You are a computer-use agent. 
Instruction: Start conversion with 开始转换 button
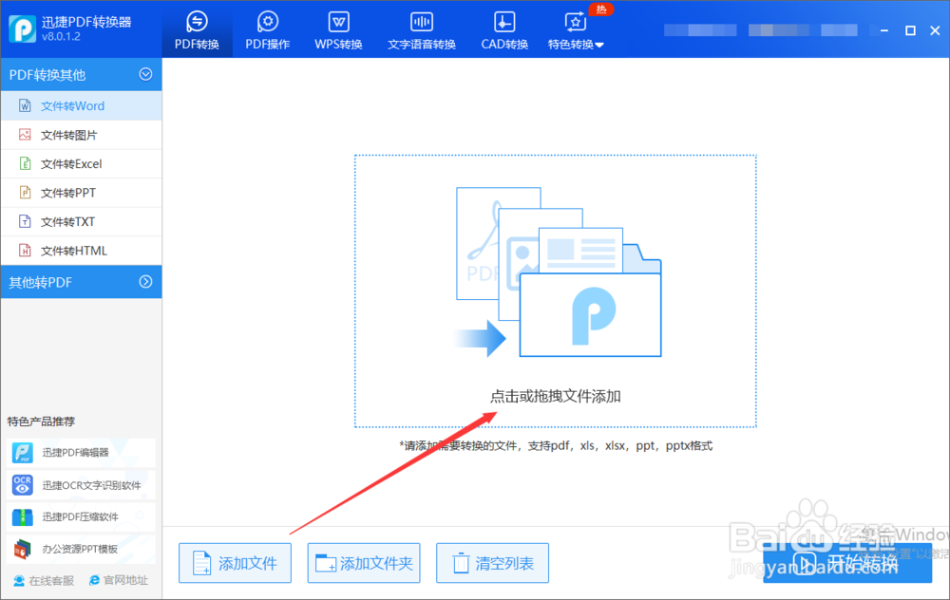tap(847, 564)
